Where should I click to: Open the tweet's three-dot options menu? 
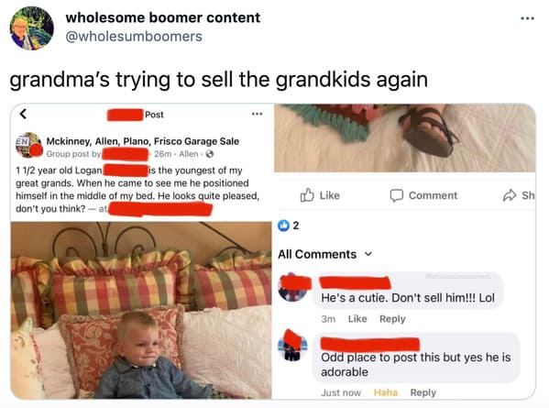click(527, 18)
